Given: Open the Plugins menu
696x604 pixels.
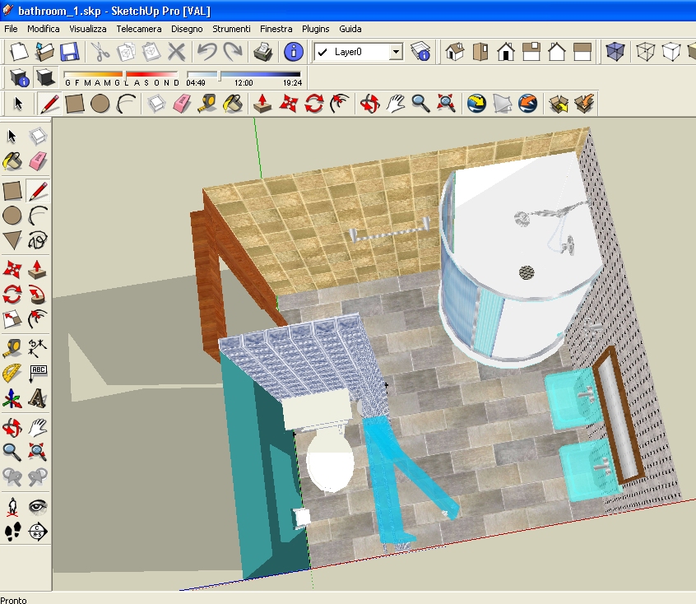Looking at the screenshot, I should coord(316,29).
